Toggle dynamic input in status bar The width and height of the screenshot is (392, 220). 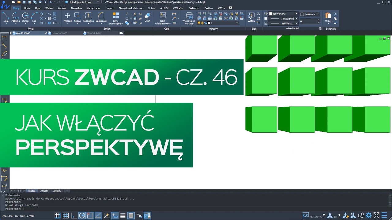pyautogui.click(x=115, y=215)
